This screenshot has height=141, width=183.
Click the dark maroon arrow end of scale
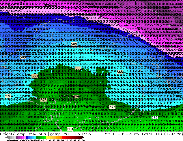83,137
